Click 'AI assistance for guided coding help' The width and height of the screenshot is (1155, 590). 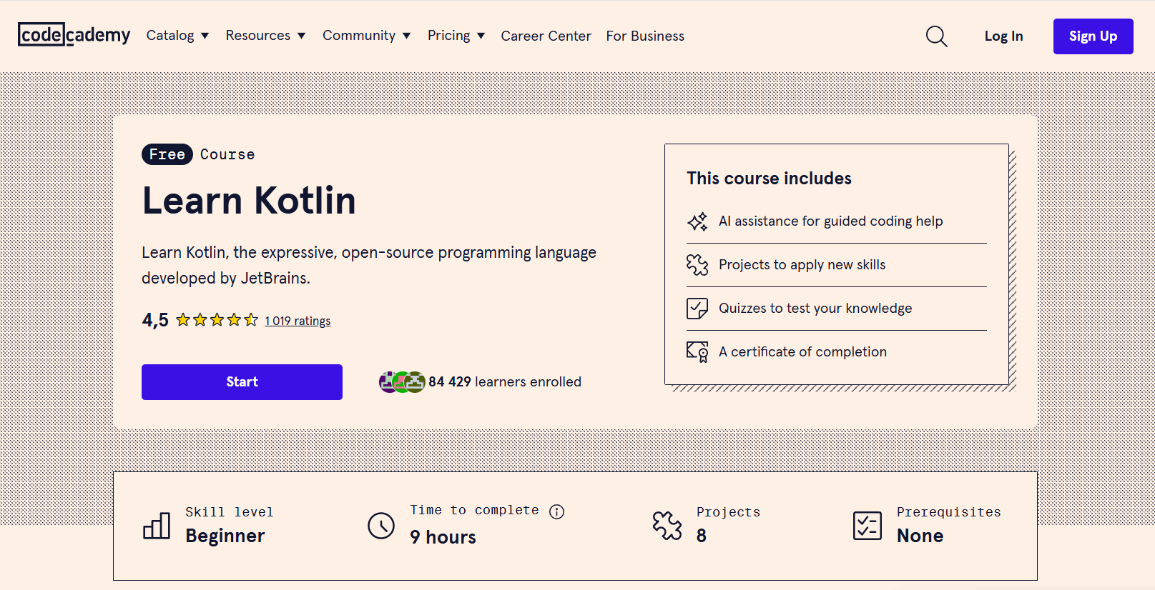pyautogui.click(x=830, y=221)
